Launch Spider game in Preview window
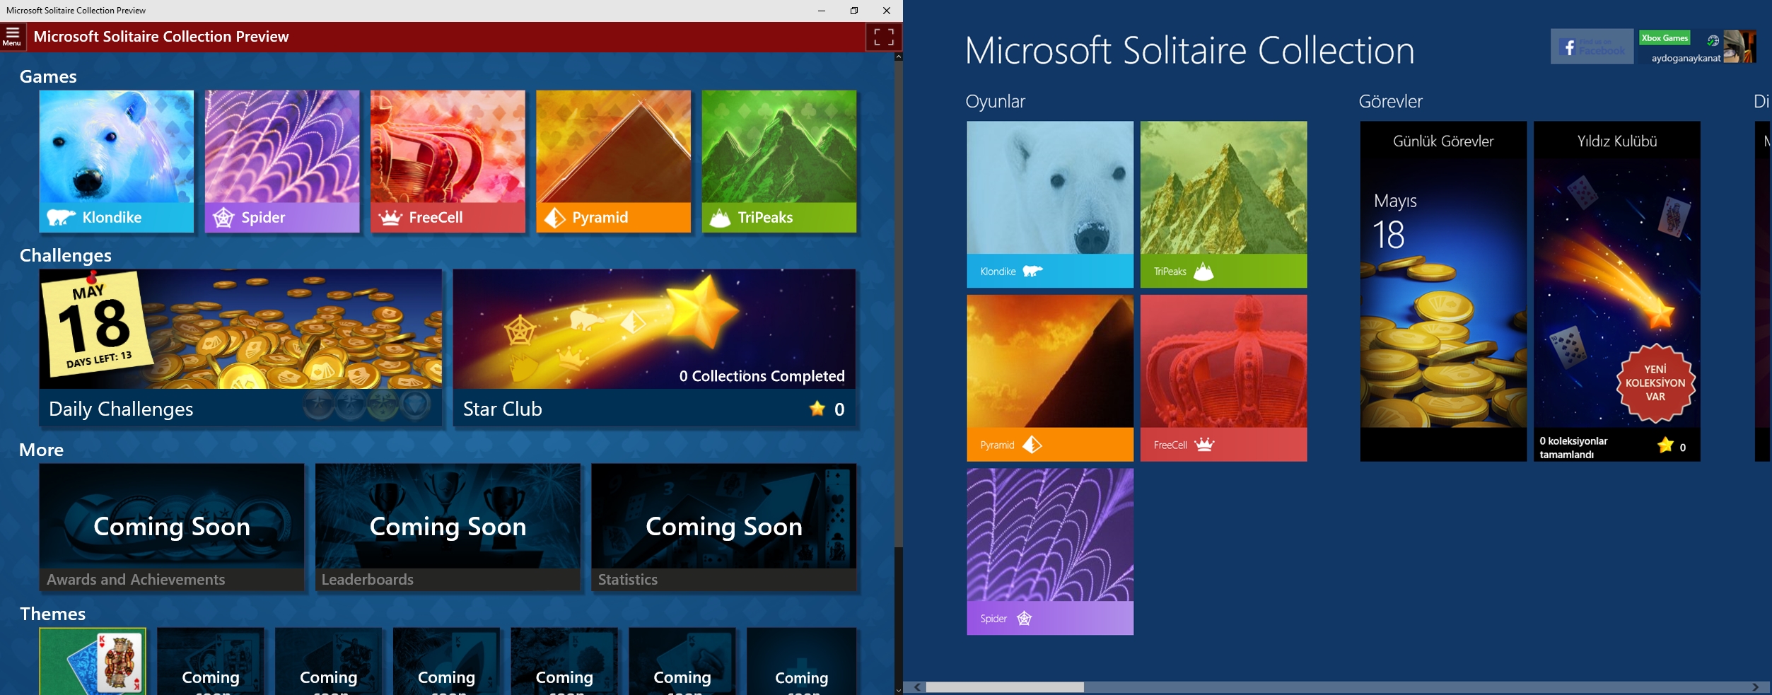The height and width of the screenshot is (695, 1772). pos(282,161)
